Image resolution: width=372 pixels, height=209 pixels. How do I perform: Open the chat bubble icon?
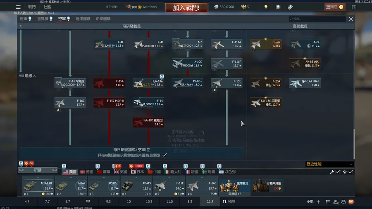[343, 202]
